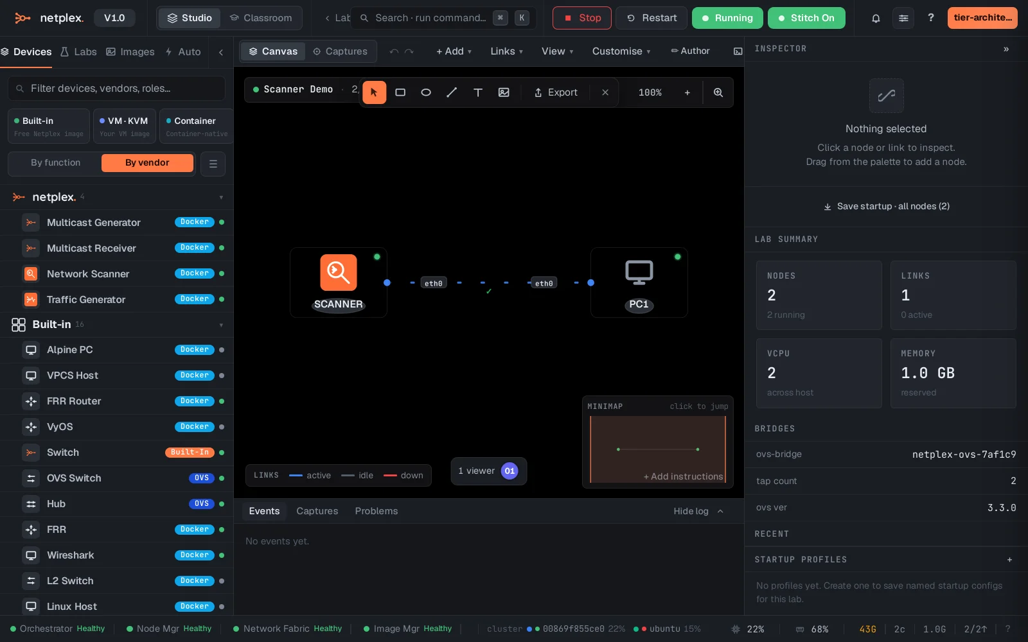Click Save startup all nodes
The image size is (1028, 642).
click(886, 207)
